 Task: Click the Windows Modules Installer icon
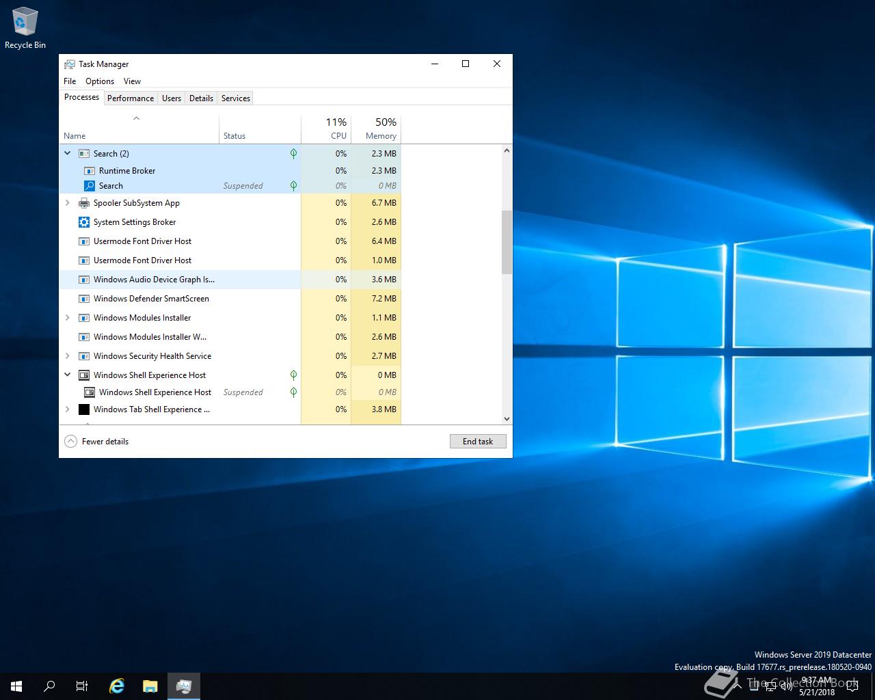[84, 318]
